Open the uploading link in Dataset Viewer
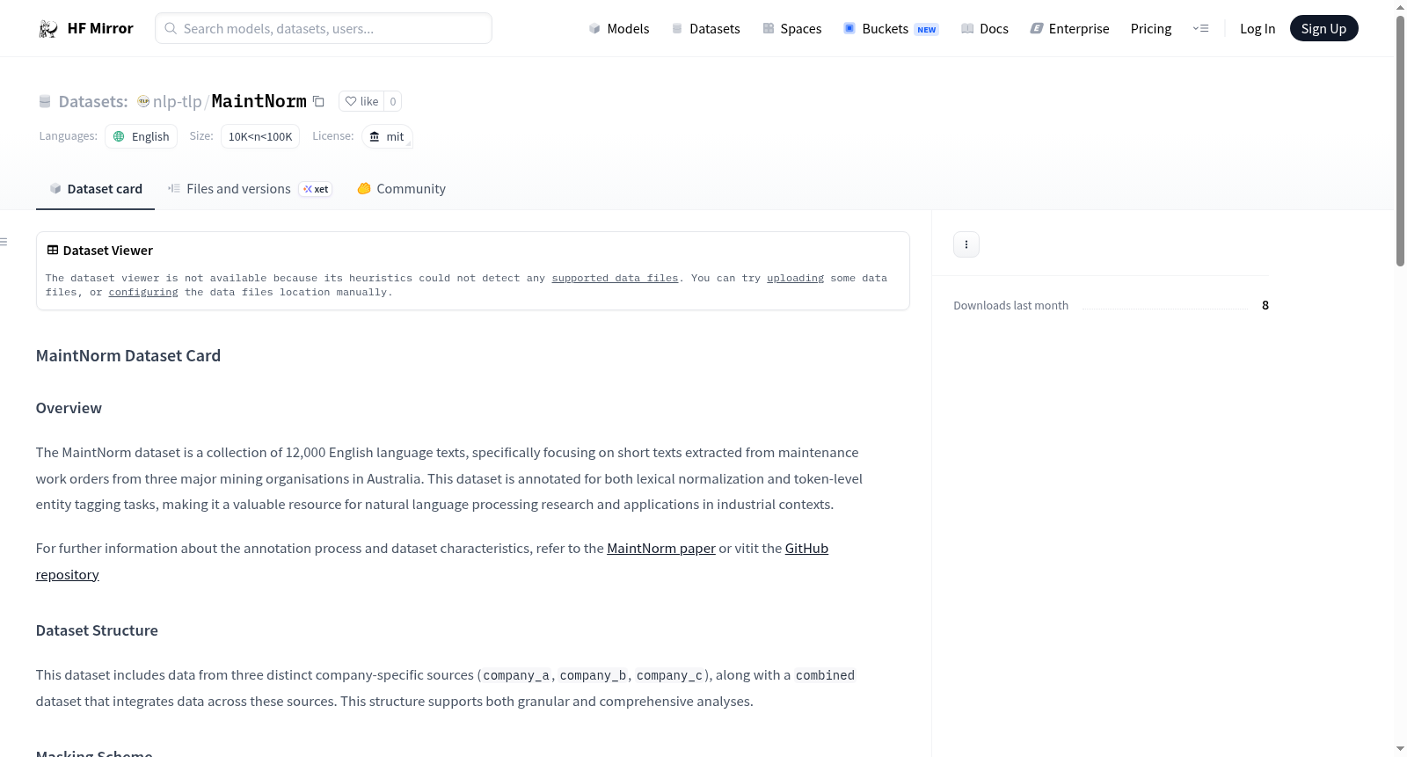This screenshot has width=1407, height=757. coord(795,278)
